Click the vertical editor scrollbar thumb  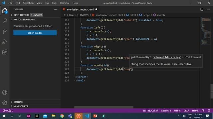212,91
